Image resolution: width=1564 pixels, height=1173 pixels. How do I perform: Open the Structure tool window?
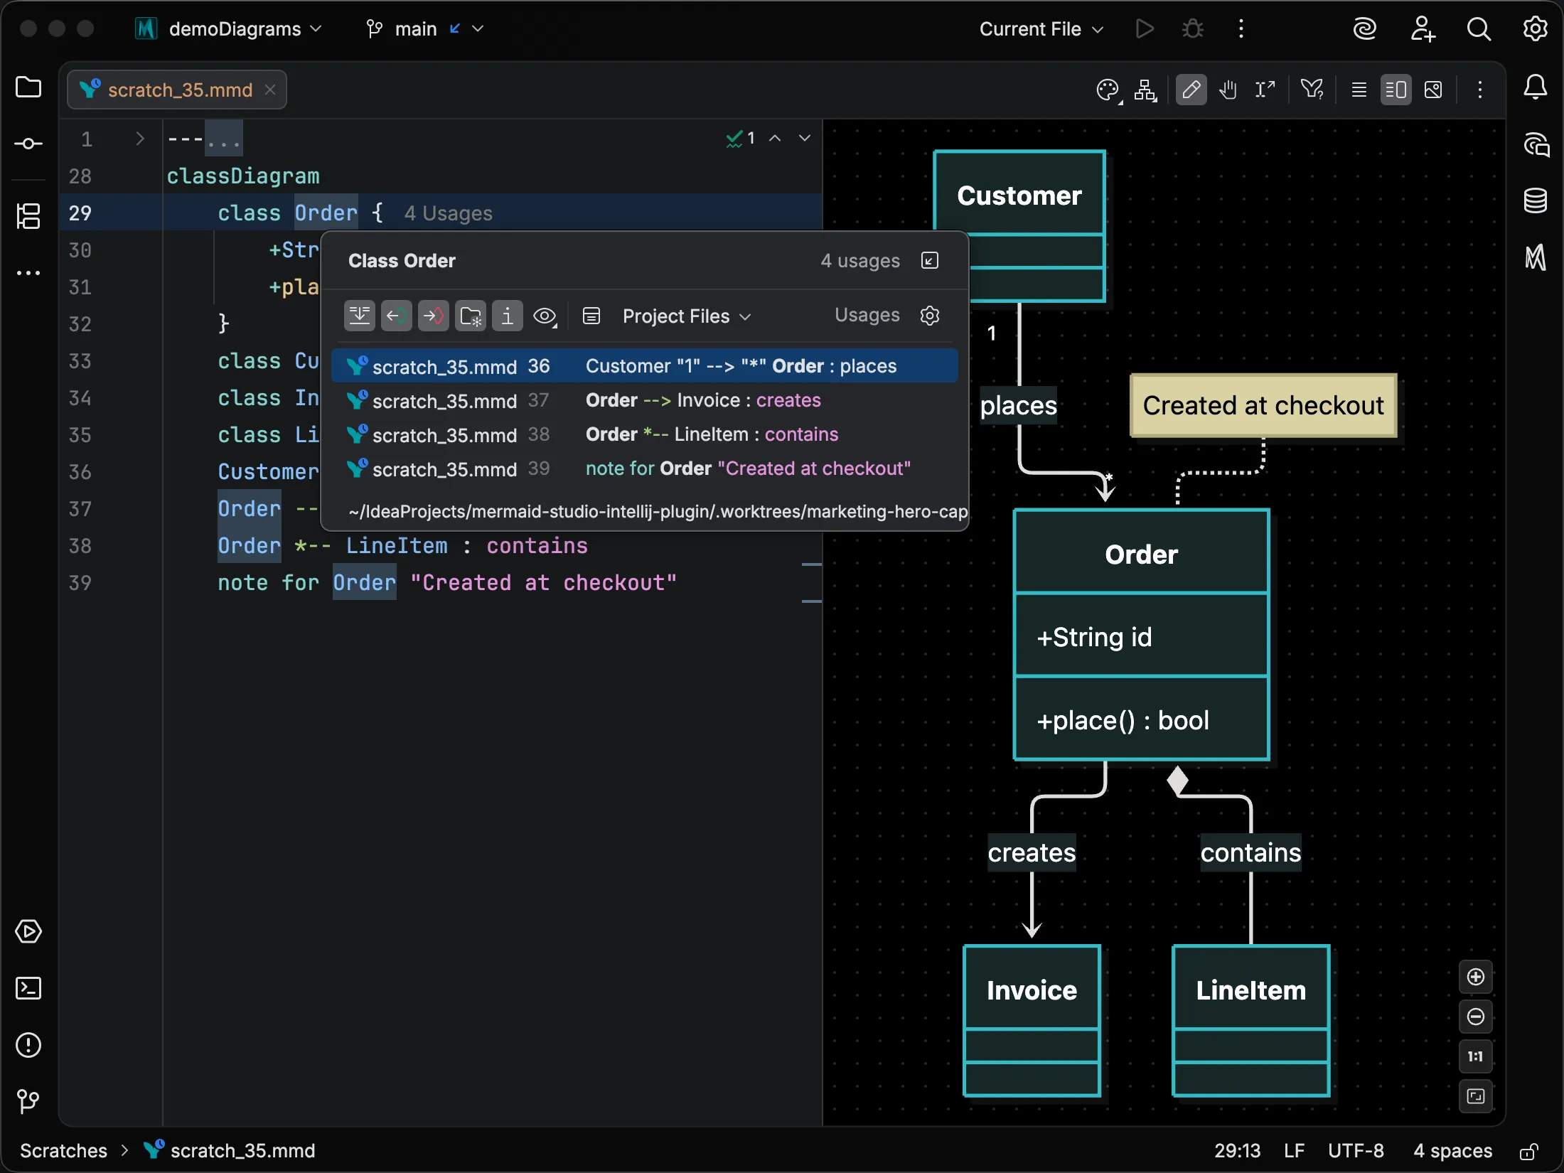(28, 216)
